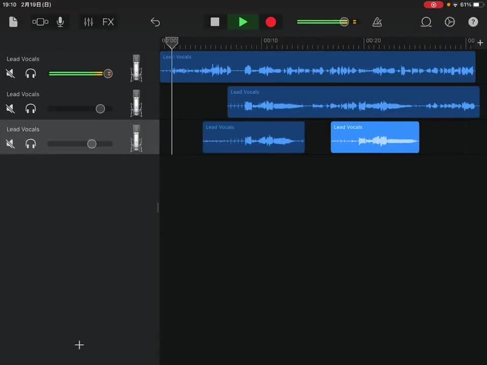Tap the ruler at 00:10
The height and width of the screenshot is (365, 487).
[x=271, y=40]
